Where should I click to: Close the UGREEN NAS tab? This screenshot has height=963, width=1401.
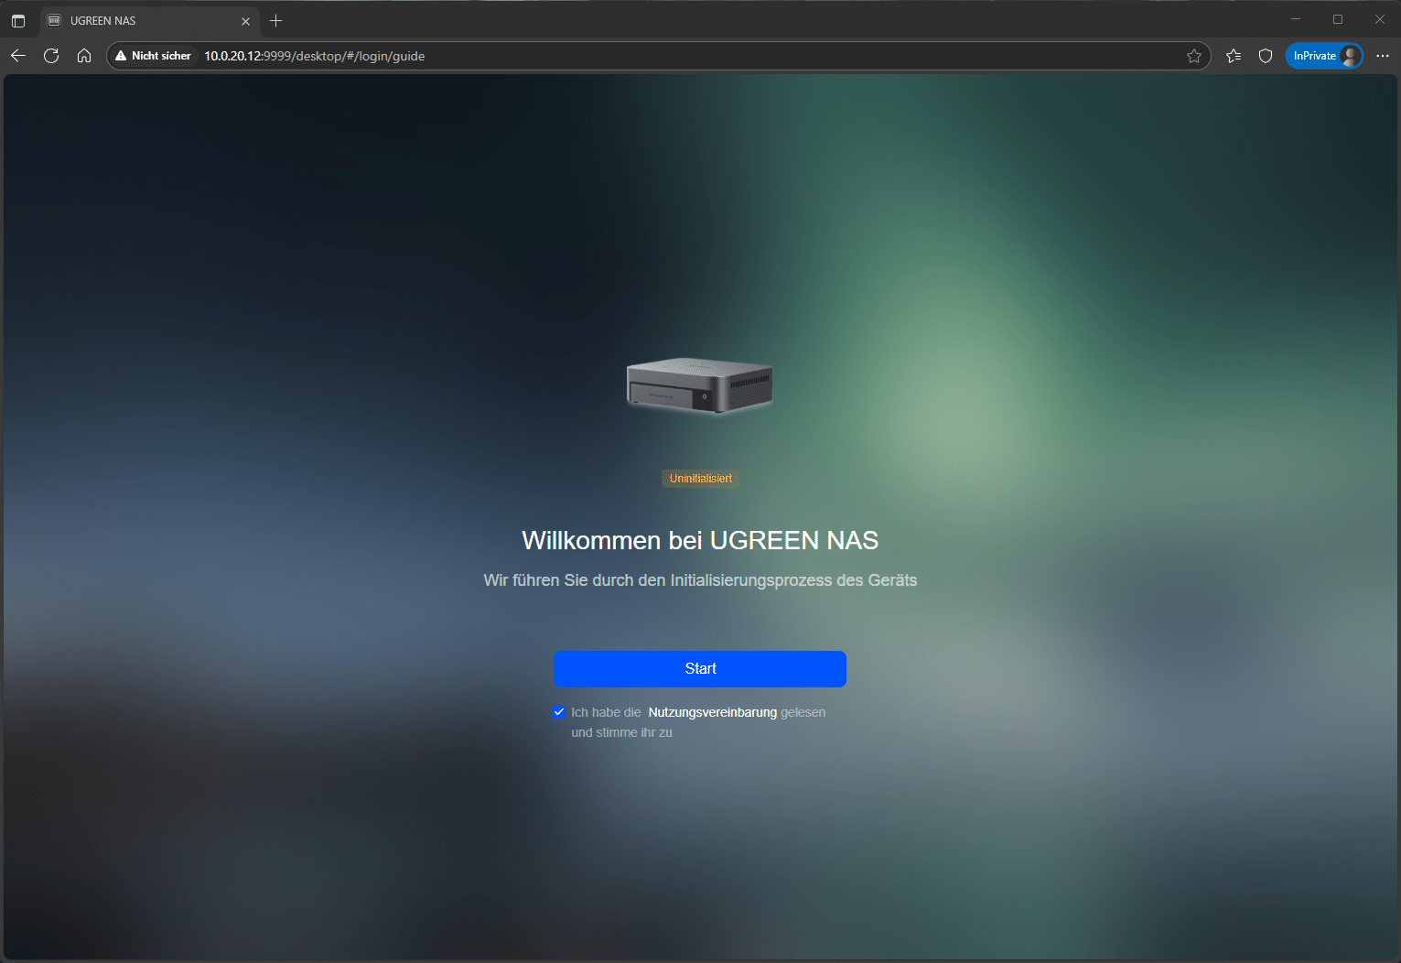(x=245, y=21)
